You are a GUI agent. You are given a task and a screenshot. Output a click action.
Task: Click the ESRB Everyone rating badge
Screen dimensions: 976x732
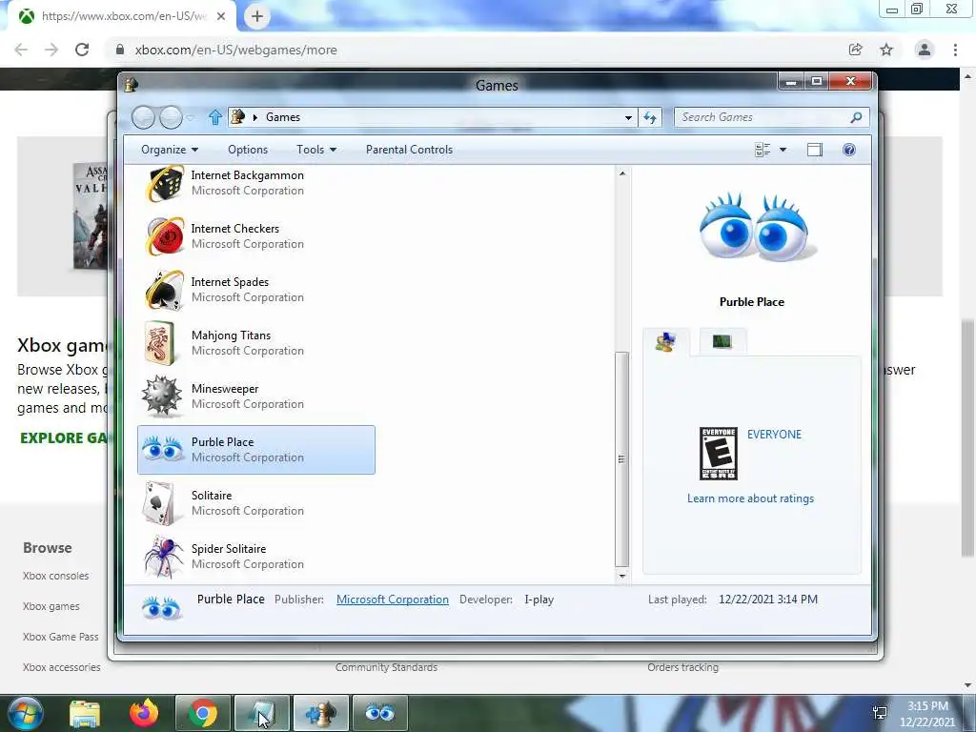tap(719, 454)
